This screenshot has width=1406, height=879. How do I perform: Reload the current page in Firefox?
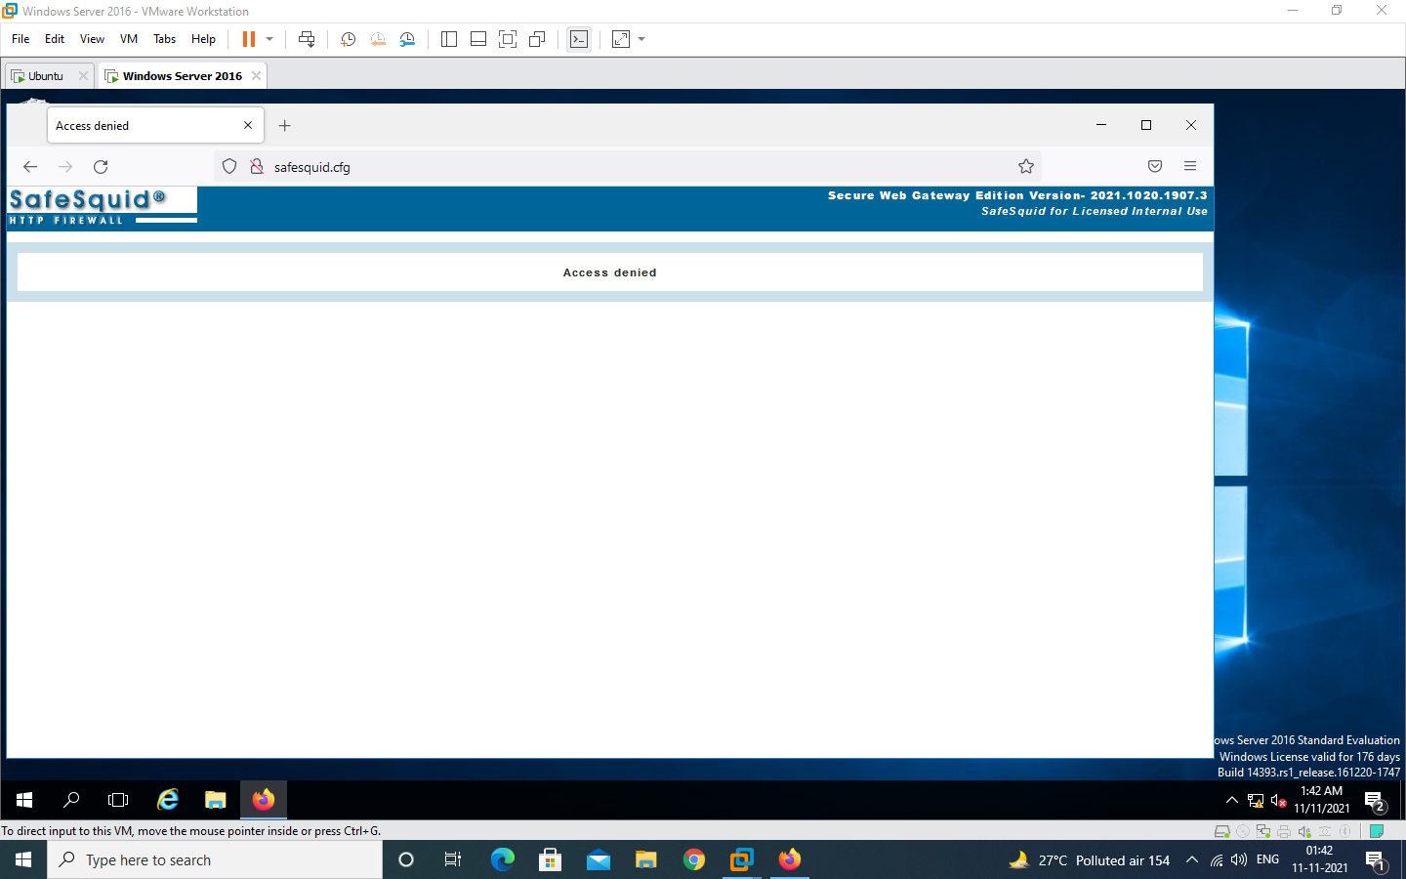click(x=101, y=167)
